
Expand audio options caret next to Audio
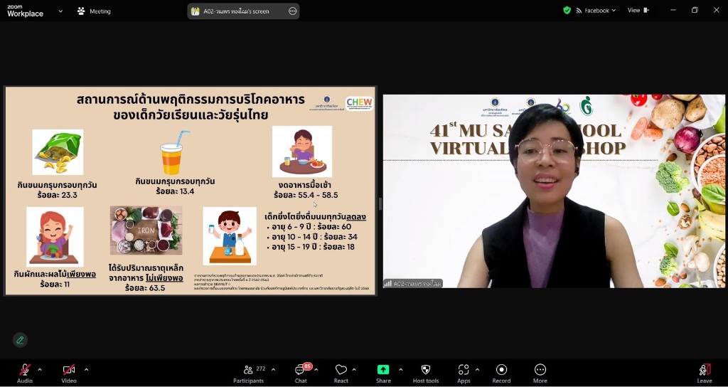pos(40,370)
